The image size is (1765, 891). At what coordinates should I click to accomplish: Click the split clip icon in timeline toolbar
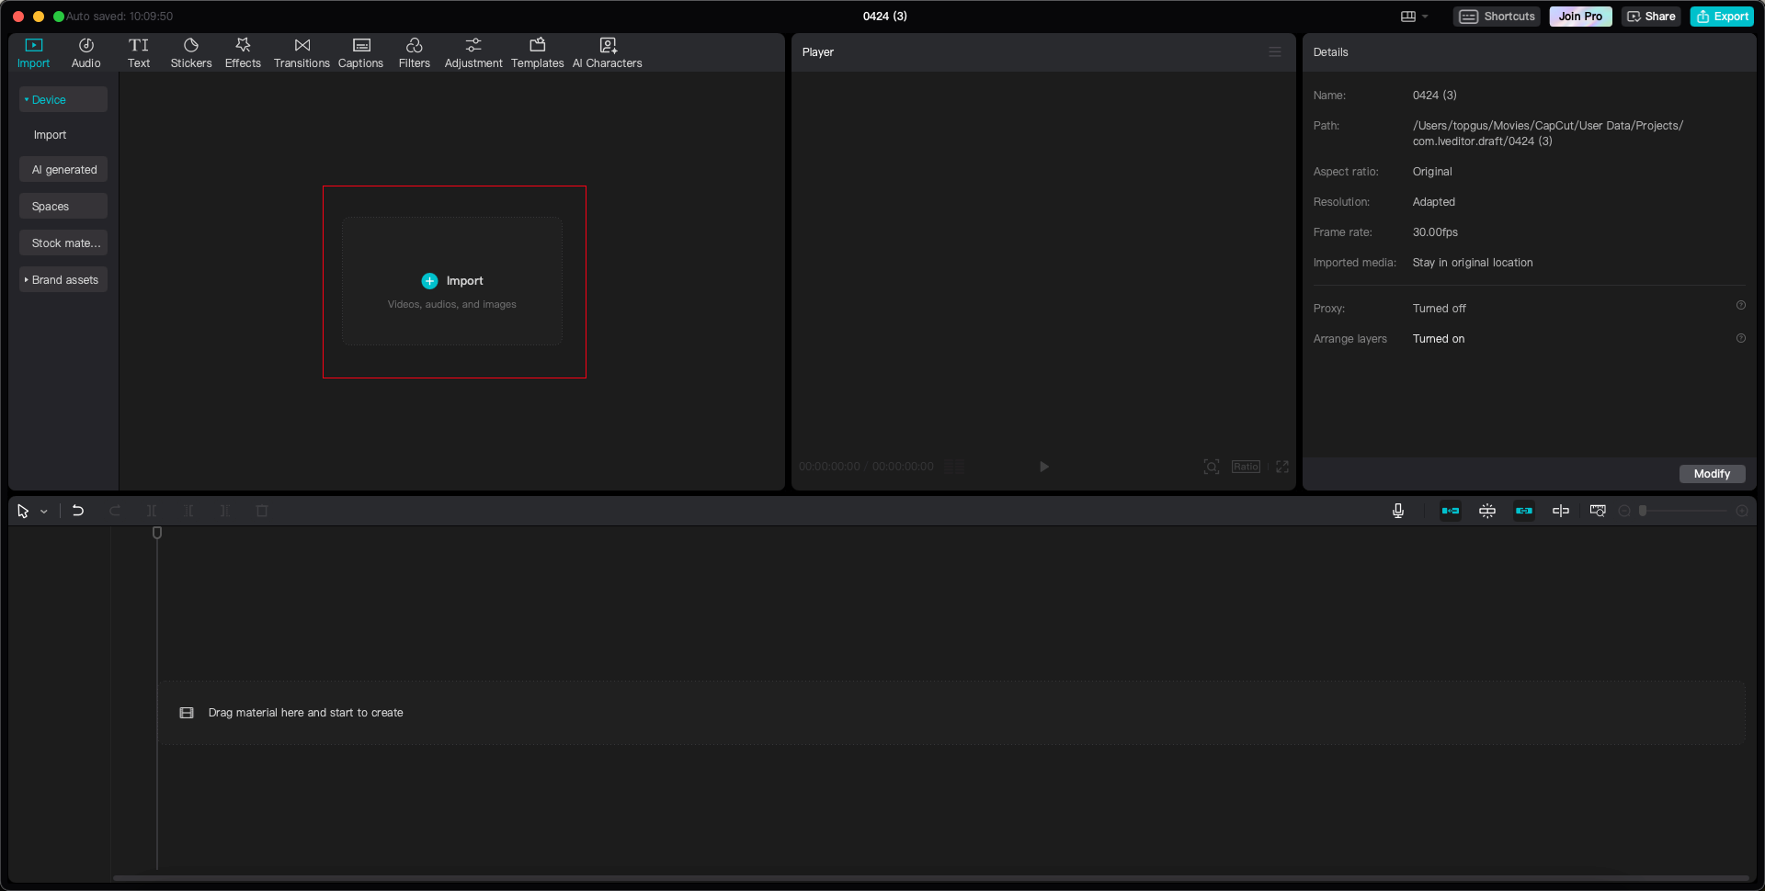pyautogui.click(x=152, y=511)
